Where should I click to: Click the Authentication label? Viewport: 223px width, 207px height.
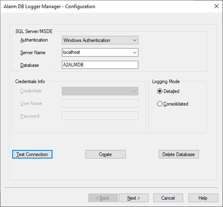34,40
